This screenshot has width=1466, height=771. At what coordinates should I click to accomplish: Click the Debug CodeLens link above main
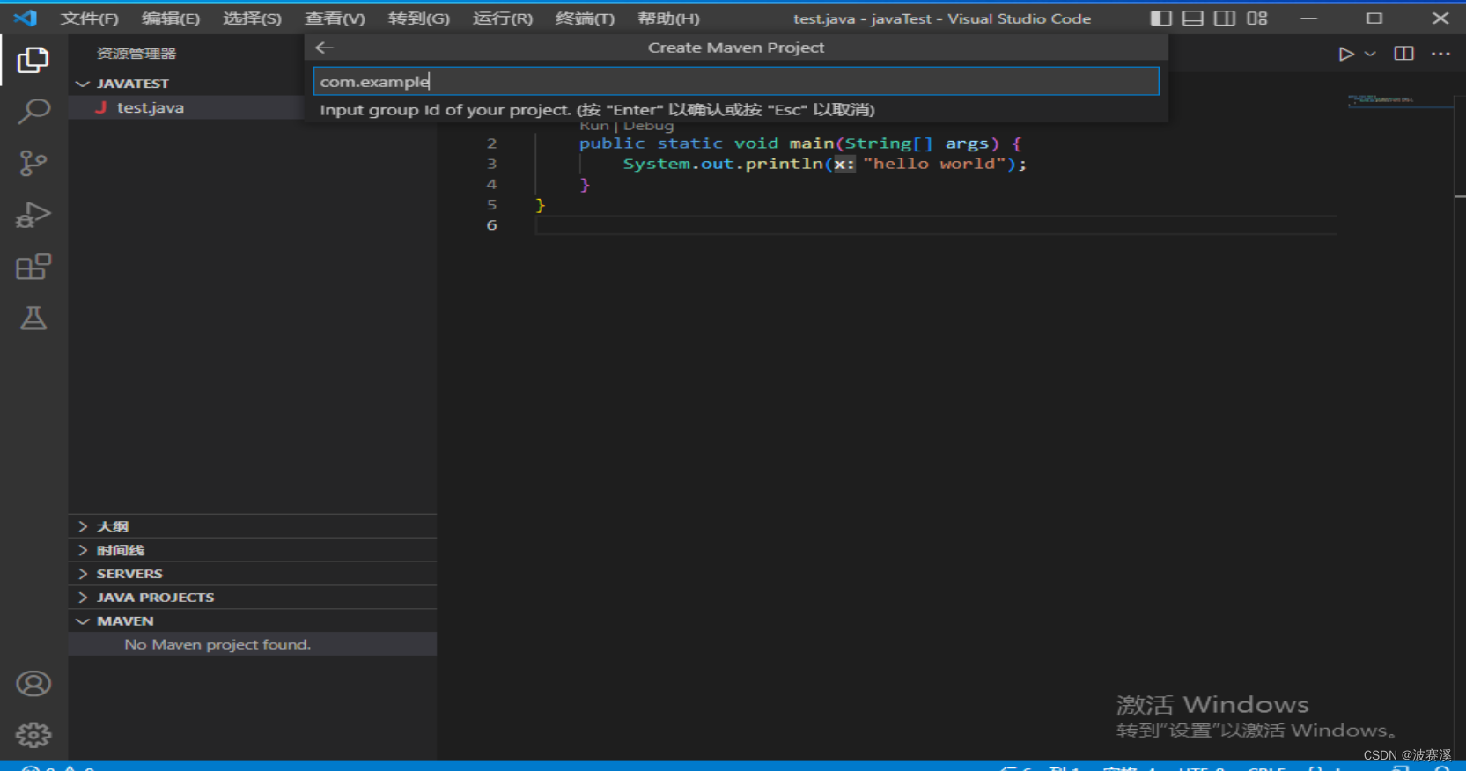point(648,126)
